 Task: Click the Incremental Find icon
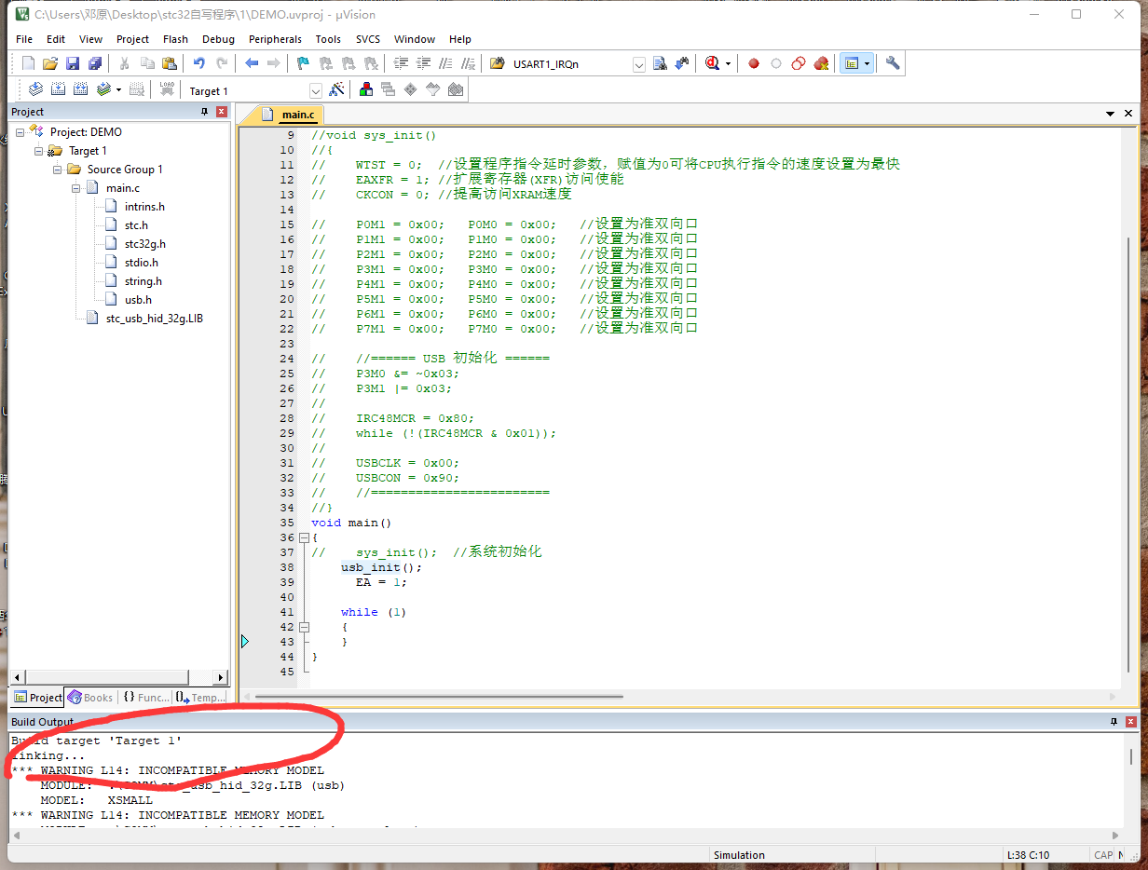(682, 63)
